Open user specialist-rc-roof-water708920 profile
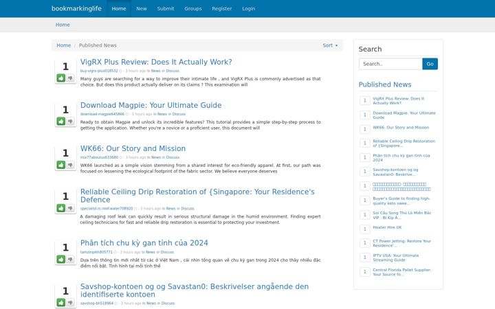This screenshot has height=309, width=495. [107, 209]
